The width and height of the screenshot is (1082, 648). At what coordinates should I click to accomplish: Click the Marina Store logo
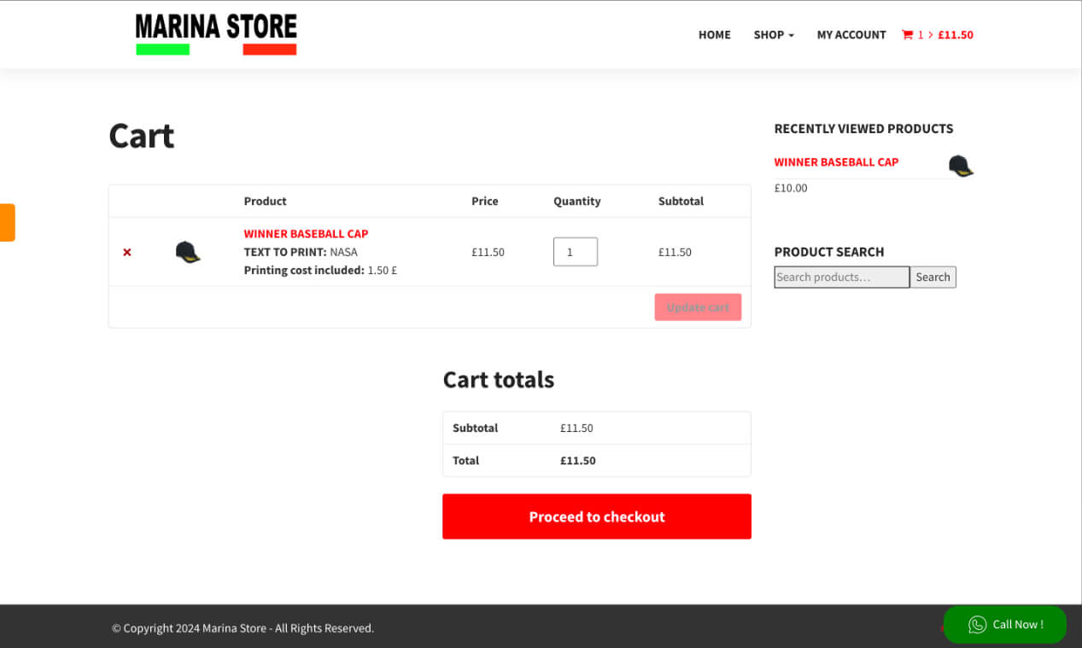click(x=215, y=33)
